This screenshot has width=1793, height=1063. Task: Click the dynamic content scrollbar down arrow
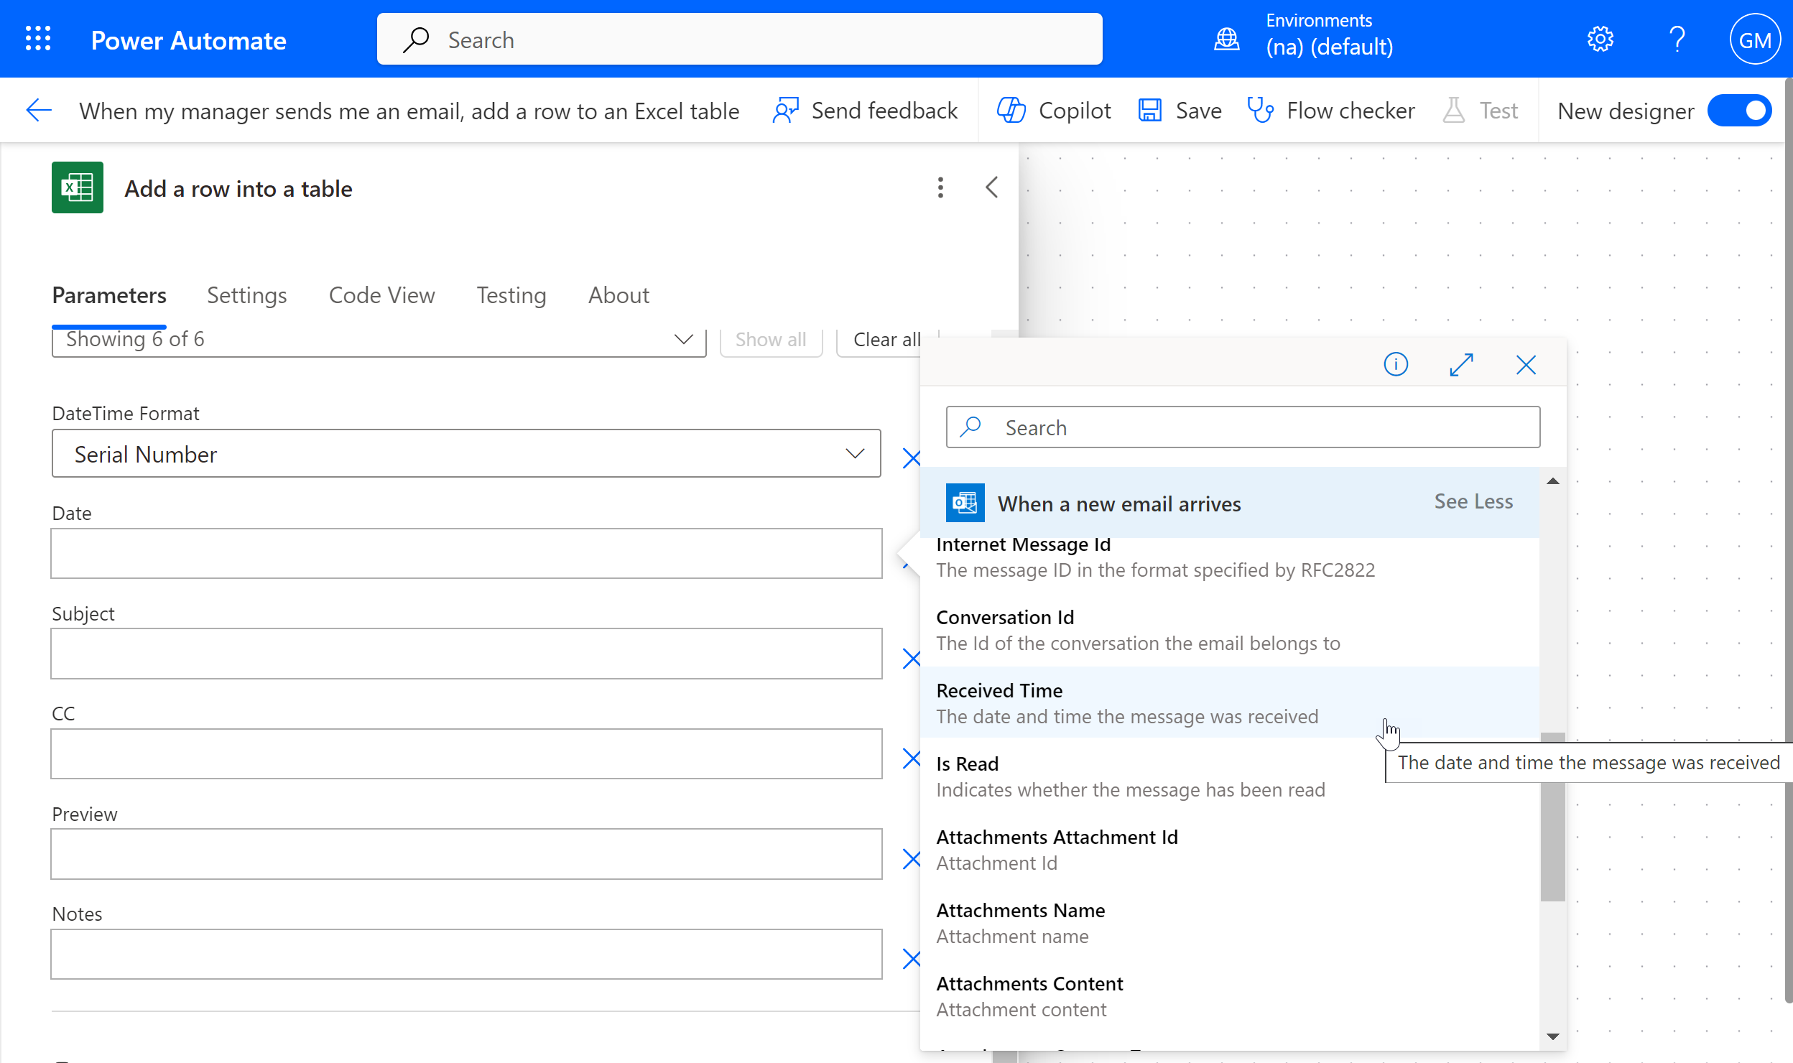[1553, 1036]
